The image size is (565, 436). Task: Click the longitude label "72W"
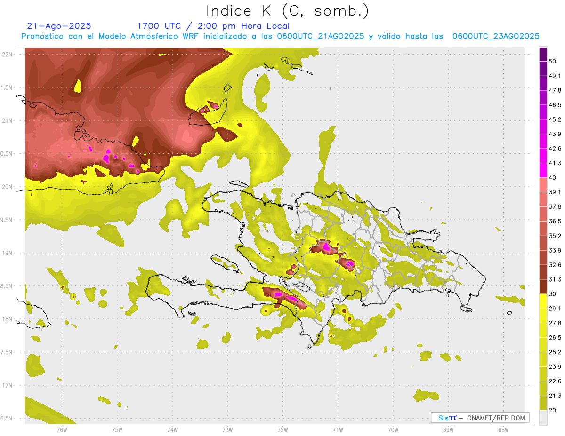click(282, 430)
